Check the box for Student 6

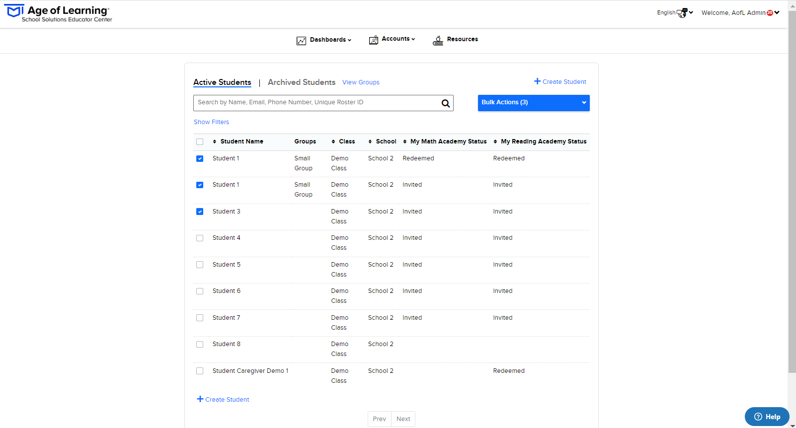(x=200, y=291)
